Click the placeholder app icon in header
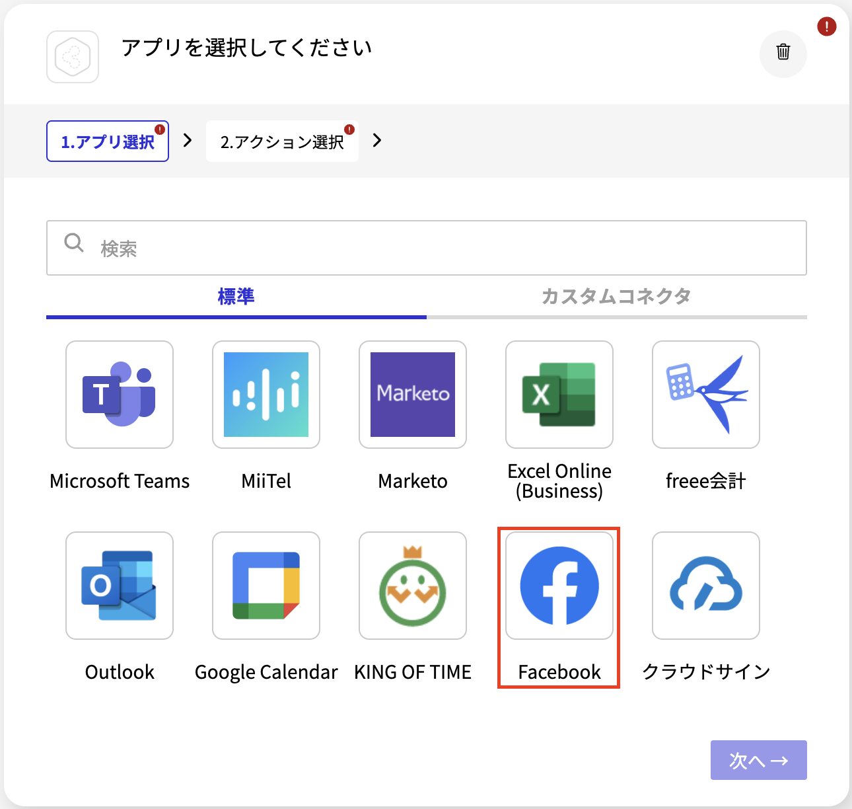The height and width of the screenshot is (809, 852). (73, 57)
